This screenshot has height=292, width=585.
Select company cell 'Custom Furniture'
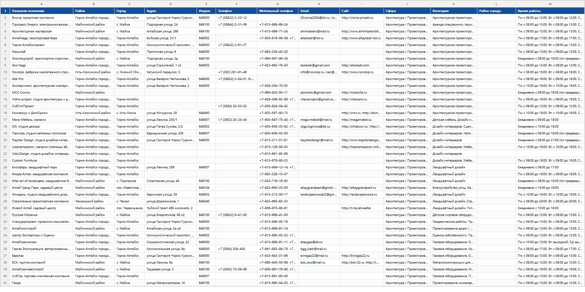coord(42,161)
